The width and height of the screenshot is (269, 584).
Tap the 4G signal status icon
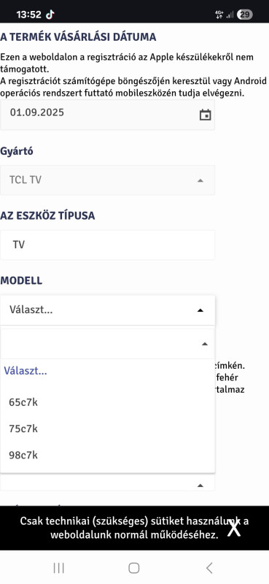pyautogui.click(x=219, y=15)
